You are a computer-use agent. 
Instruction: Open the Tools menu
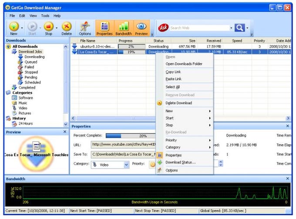(x=45, y=16)
